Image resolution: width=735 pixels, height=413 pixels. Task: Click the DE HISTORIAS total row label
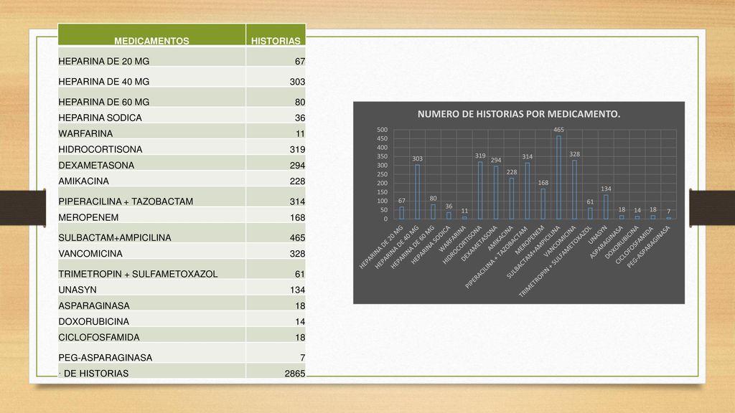point(96,374)
